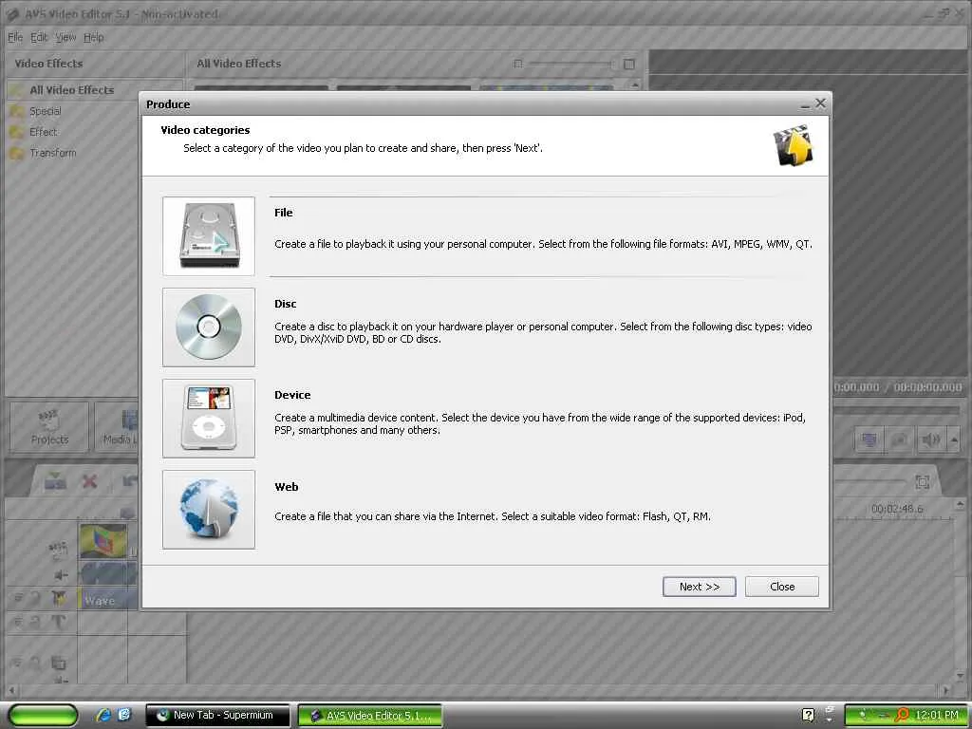Click the Next >> button

coord(700,587)
